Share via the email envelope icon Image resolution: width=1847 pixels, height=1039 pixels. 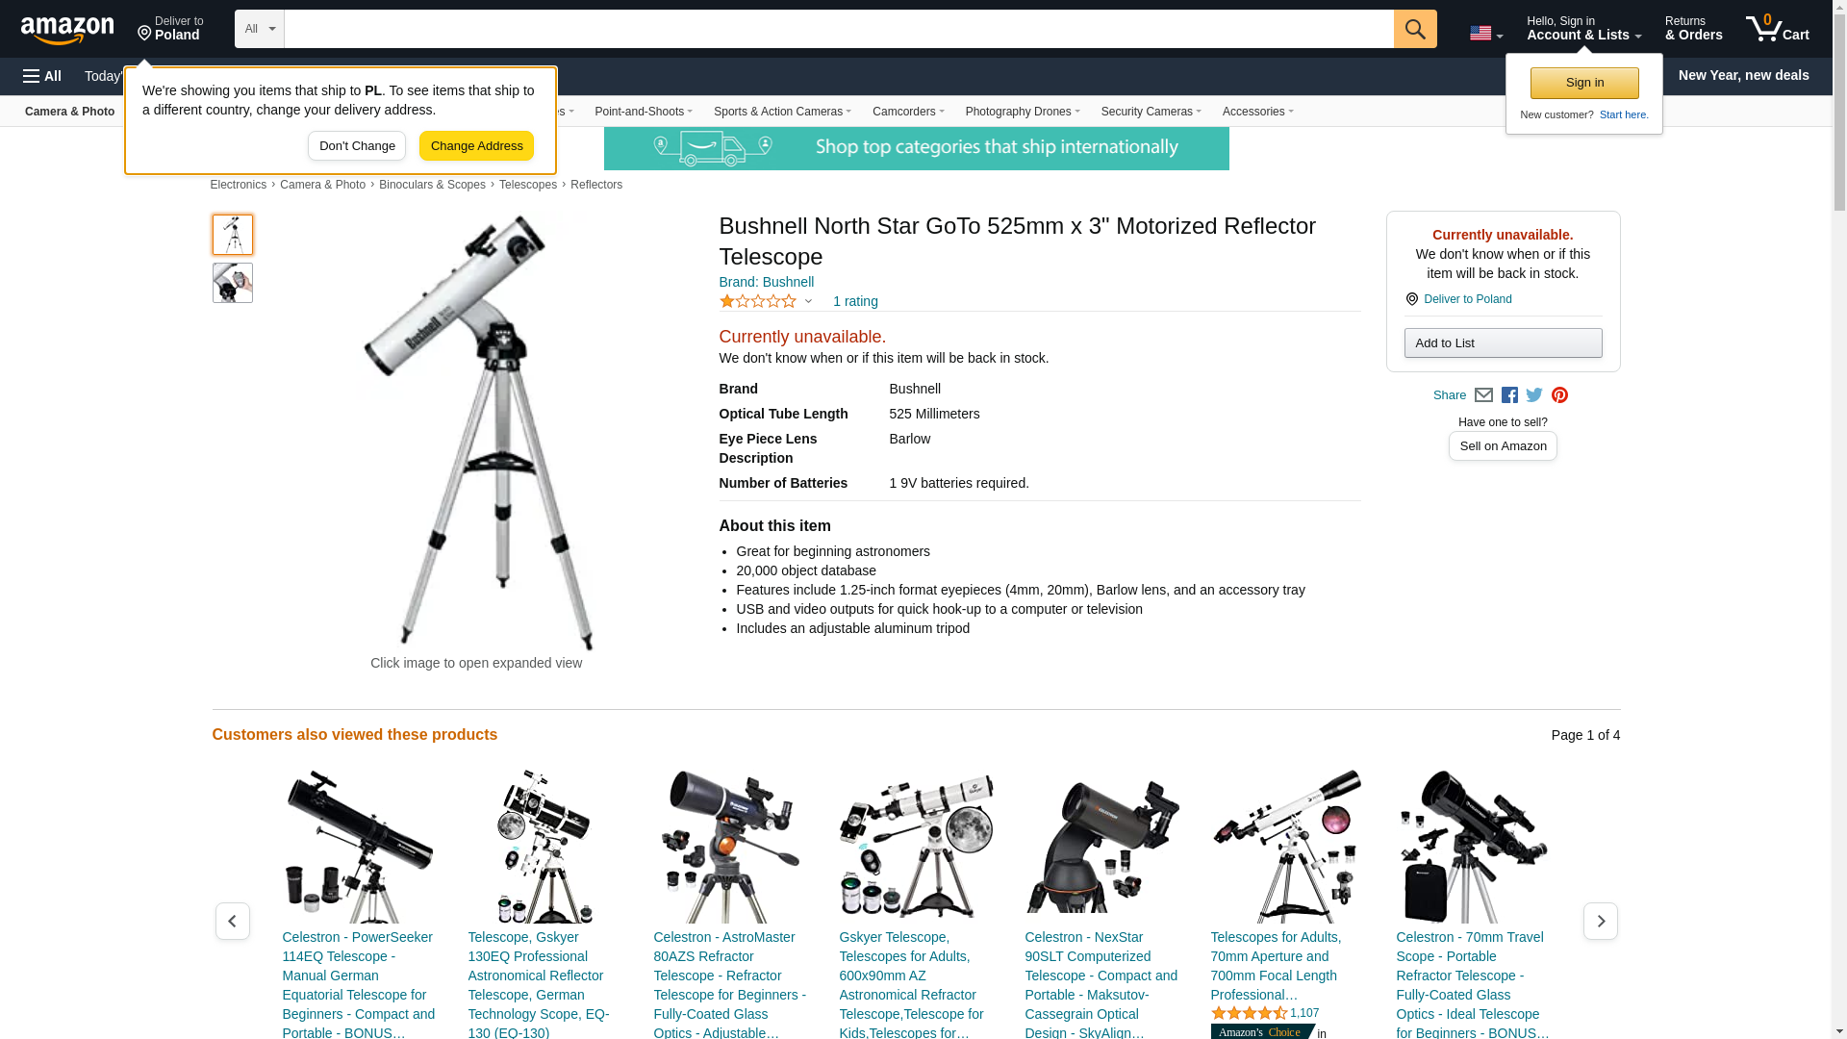(x=1483, y=395)
